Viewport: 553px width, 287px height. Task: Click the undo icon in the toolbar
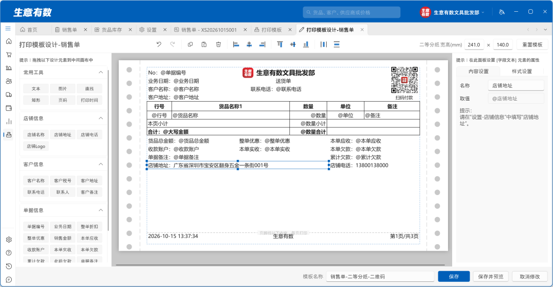coord(159,44)
